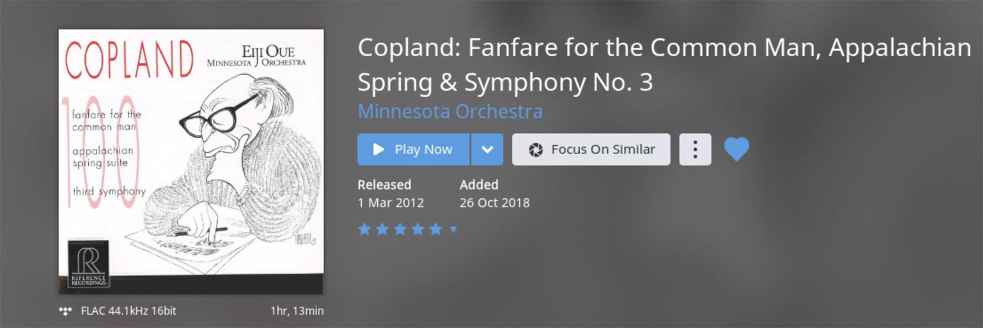Click the third rating star
This screenshot has width=983, height=328.
400,229
